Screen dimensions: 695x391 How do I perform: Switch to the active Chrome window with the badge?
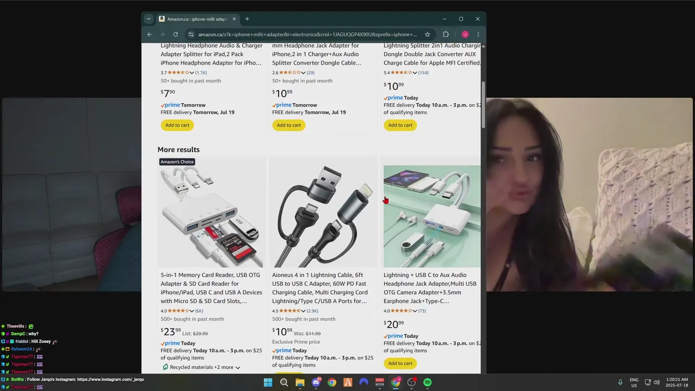tap(396, 382)
